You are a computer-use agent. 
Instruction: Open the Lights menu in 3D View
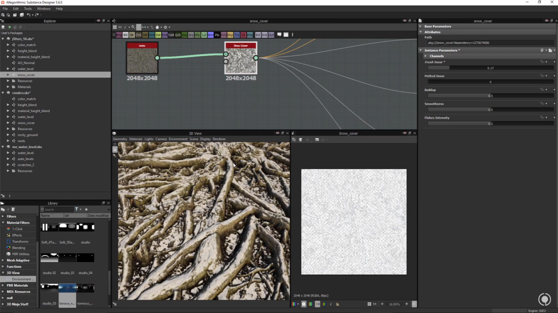coord(149,139)
